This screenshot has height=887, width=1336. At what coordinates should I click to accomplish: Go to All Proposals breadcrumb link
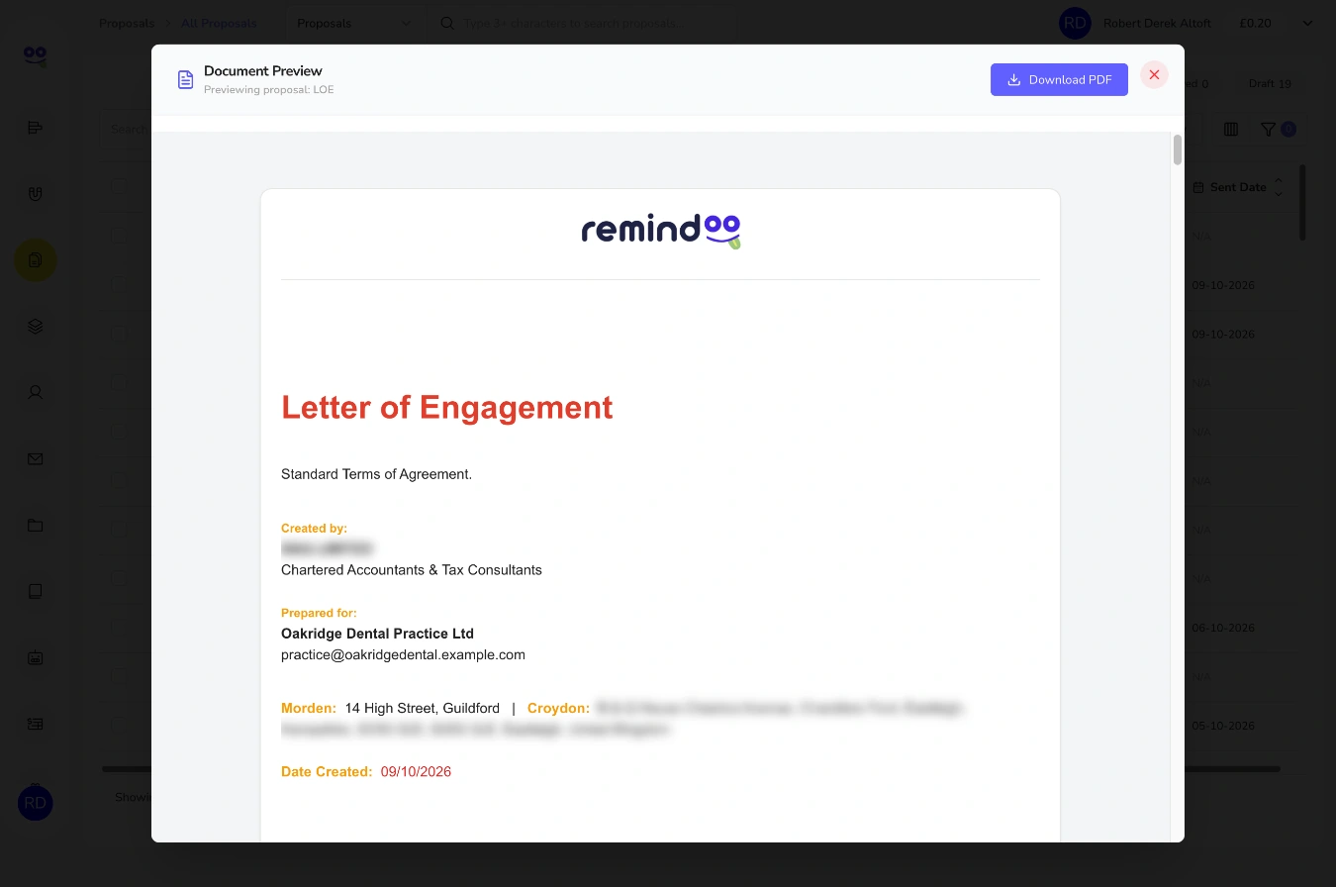tap(219, 23)
